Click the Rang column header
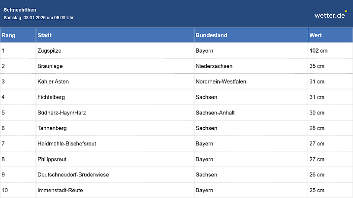Viewport: 353px width, 198px height. pyautogui.click(x=8, y=35)
